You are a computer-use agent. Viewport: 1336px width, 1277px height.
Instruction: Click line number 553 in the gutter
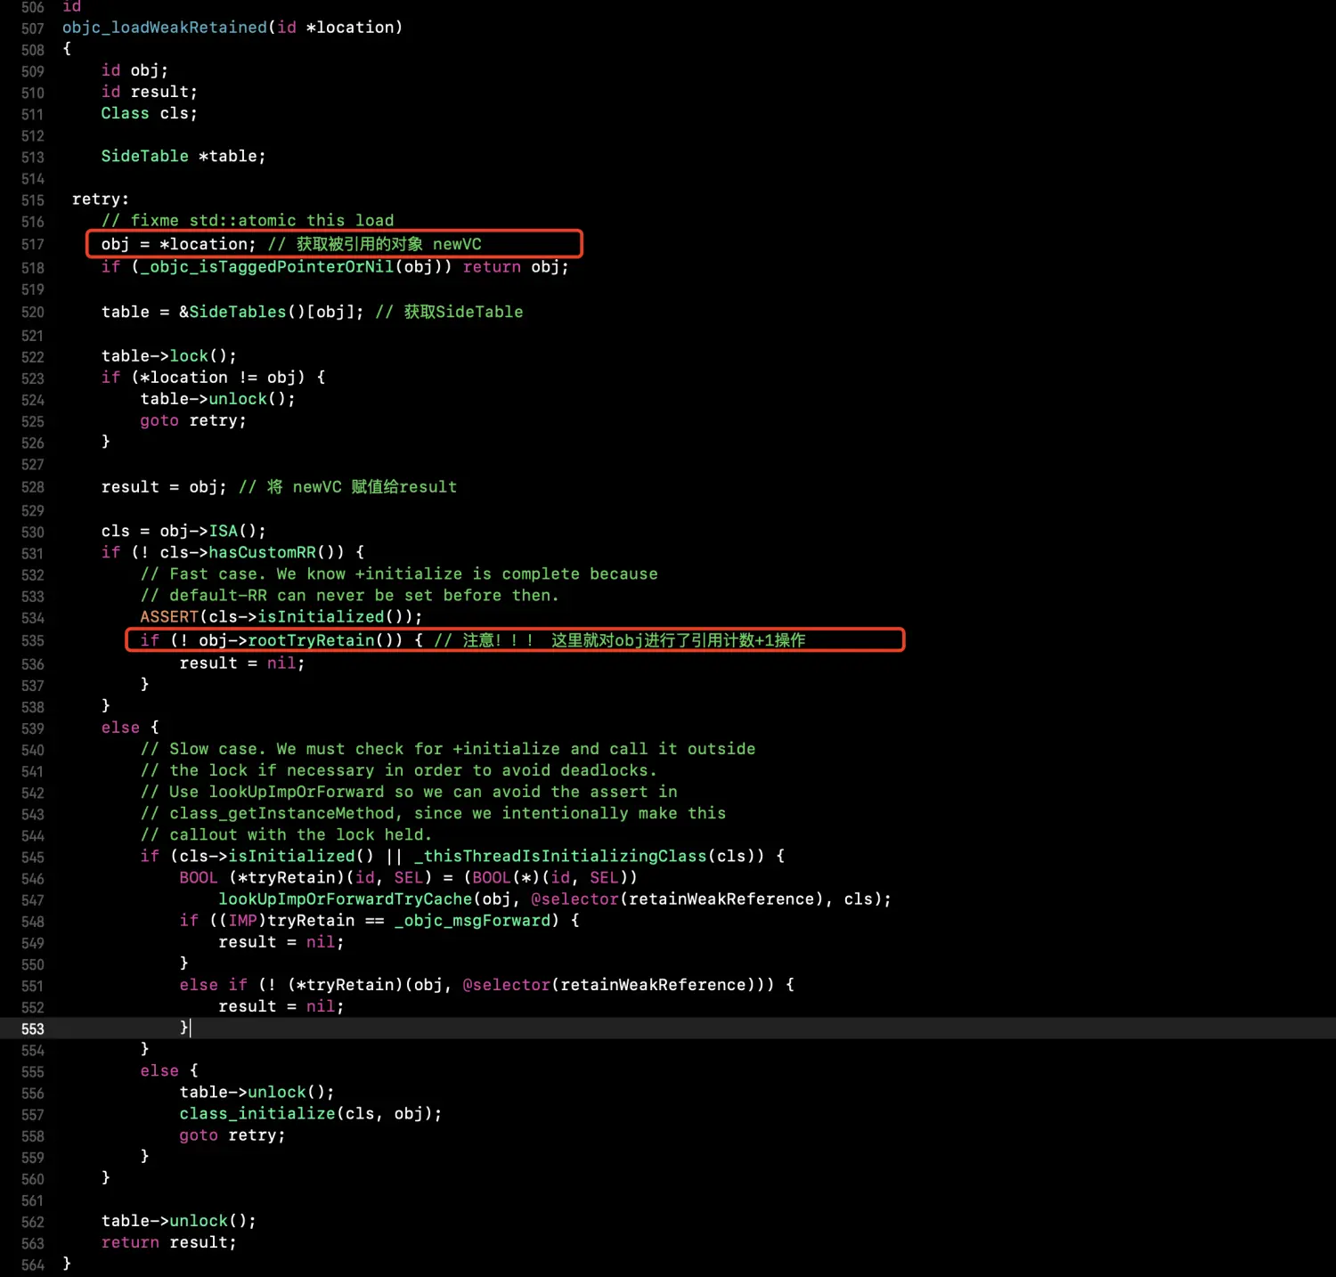click(x=32, y=1029)
